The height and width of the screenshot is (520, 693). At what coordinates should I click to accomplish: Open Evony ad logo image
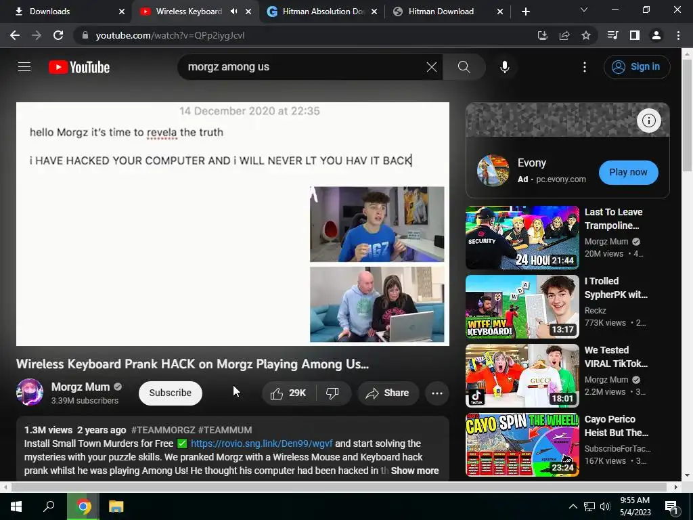click(x=493, y=171)
